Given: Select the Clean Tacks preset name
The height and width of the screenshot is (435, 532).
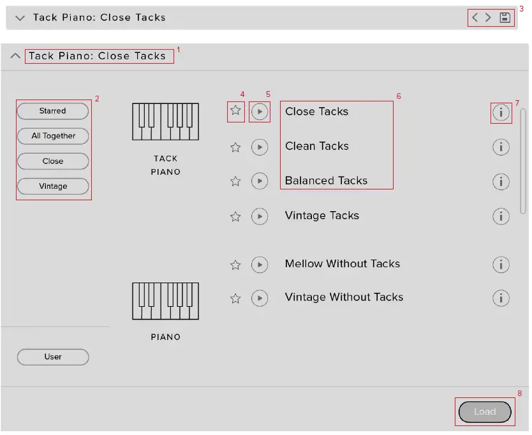Looking at the screenshot, I should pos(317,146).
